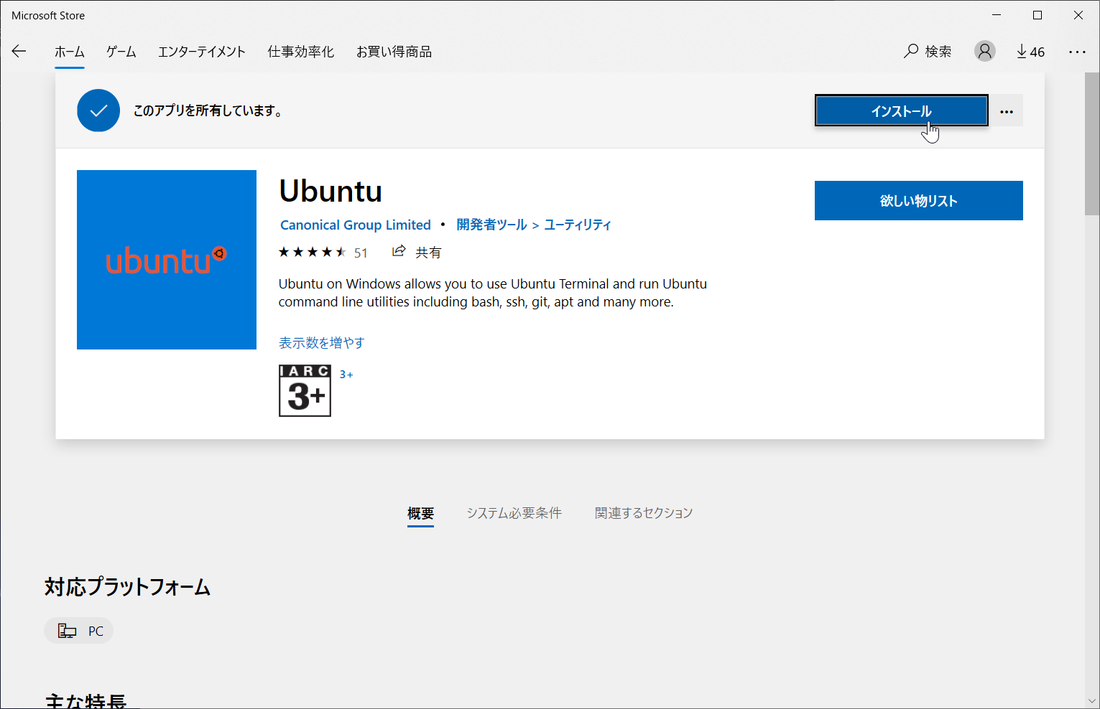Image resolution: width=1100 pixels, height=709 pixels.
Task: Open the お買い得商品 tab
Action: pyautogui.click(x=394, y=52)
